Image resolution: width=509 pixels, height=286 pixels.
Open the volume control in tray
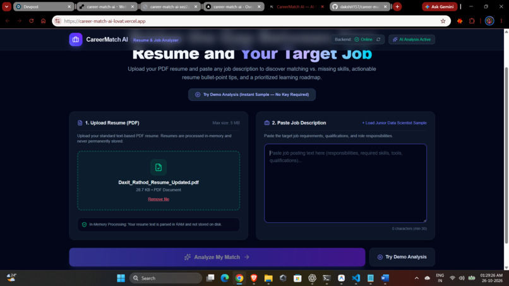[x=462, y=278]
